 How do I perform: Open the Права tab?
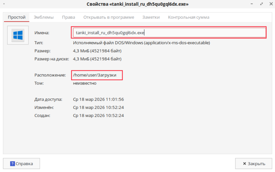[68, 17]
